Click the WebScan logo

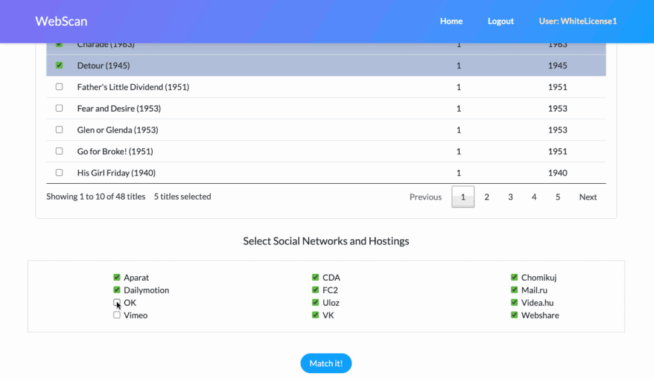(x=61, y=21)
